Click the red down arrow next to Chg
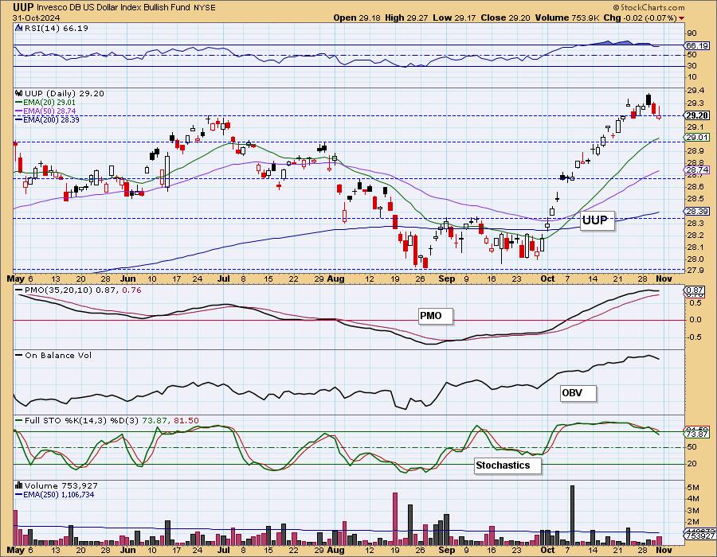Screen dimensions: 717x557 click(x=682, y=18)
